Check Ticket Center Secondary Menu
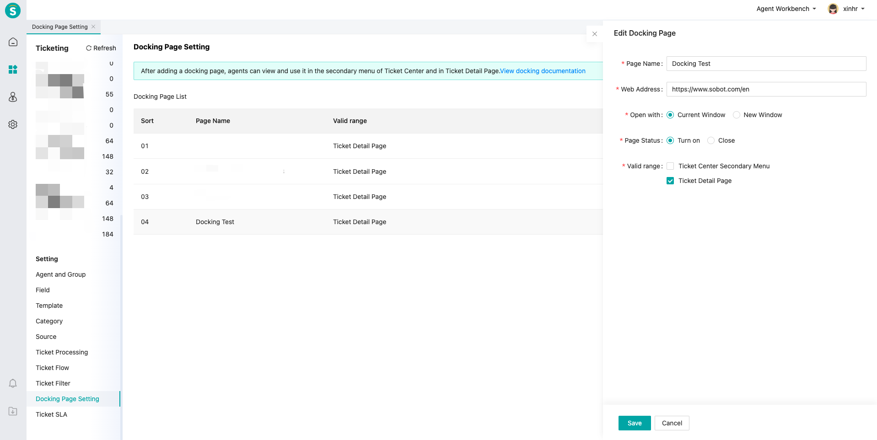Viewport: 877px width, 440px height. pyautogui.click(x=670, y=166)
